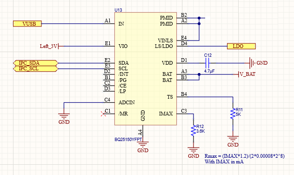Select resistor R12 3.6K symbol
The height and width of the screenshot is (175, 294).
click(194, 130)
